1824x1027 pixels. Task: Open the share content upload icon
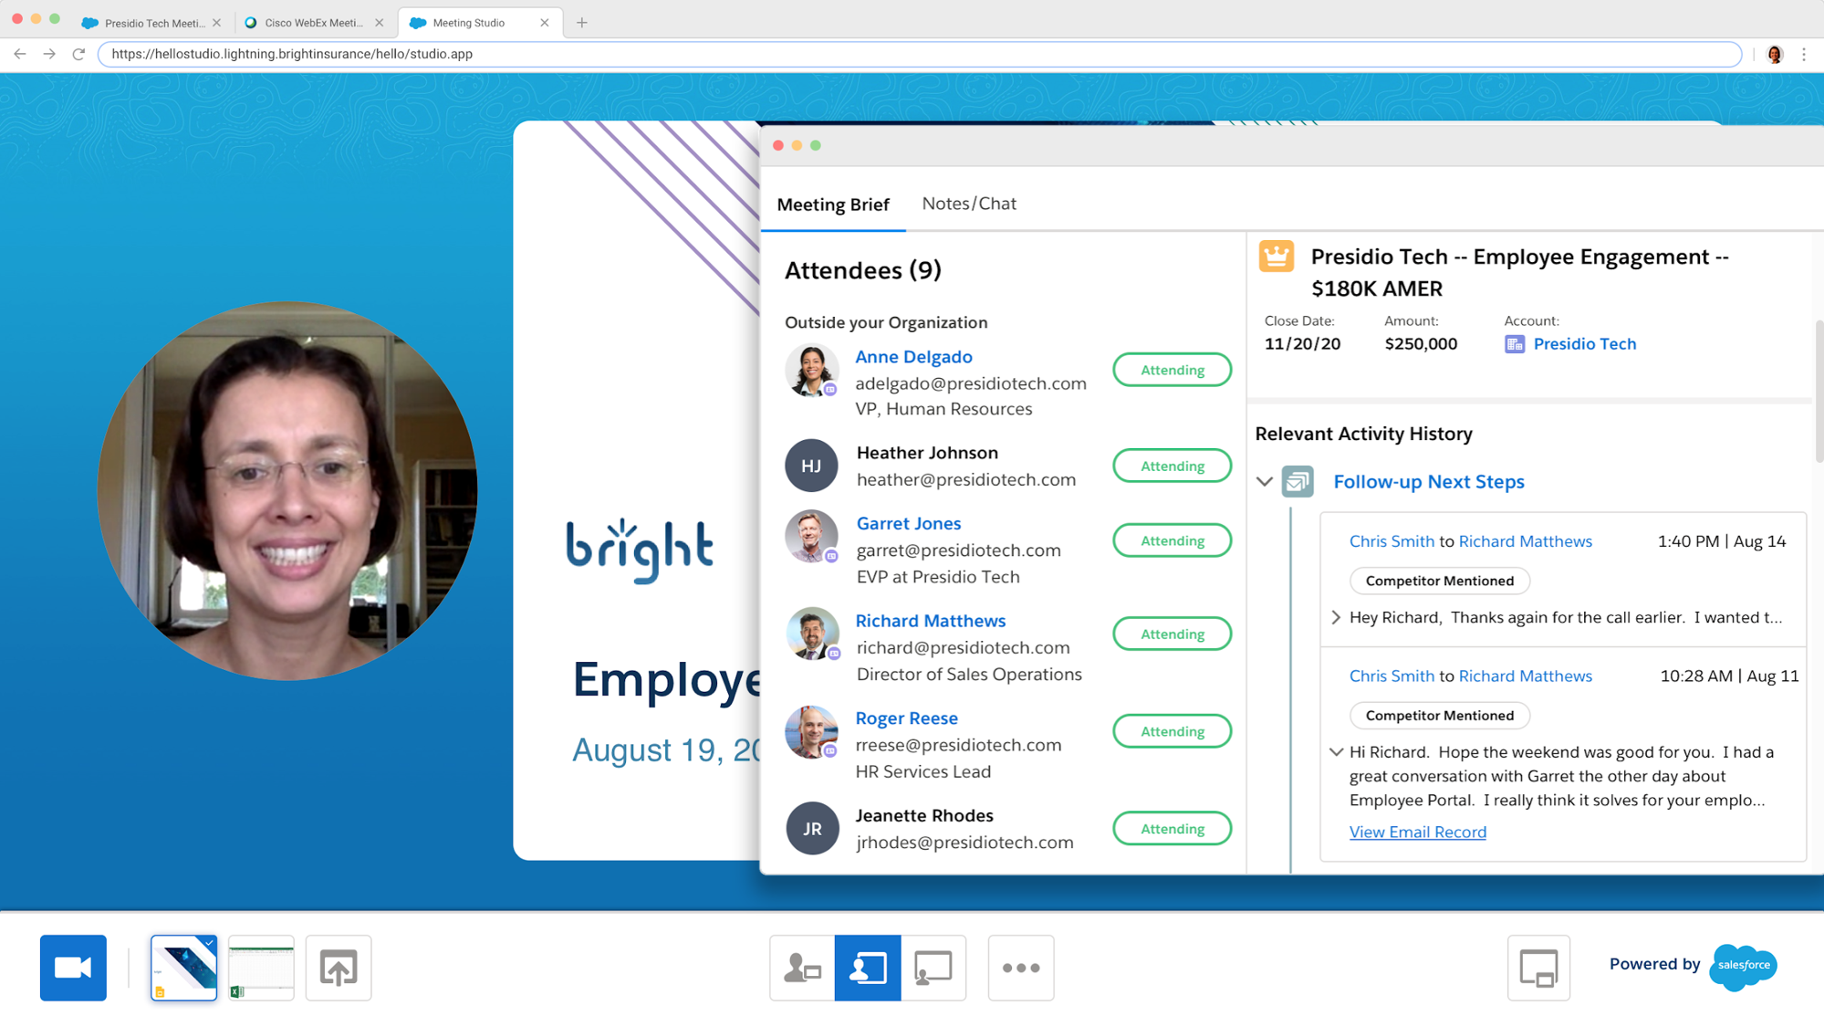[x=338, y=968]
